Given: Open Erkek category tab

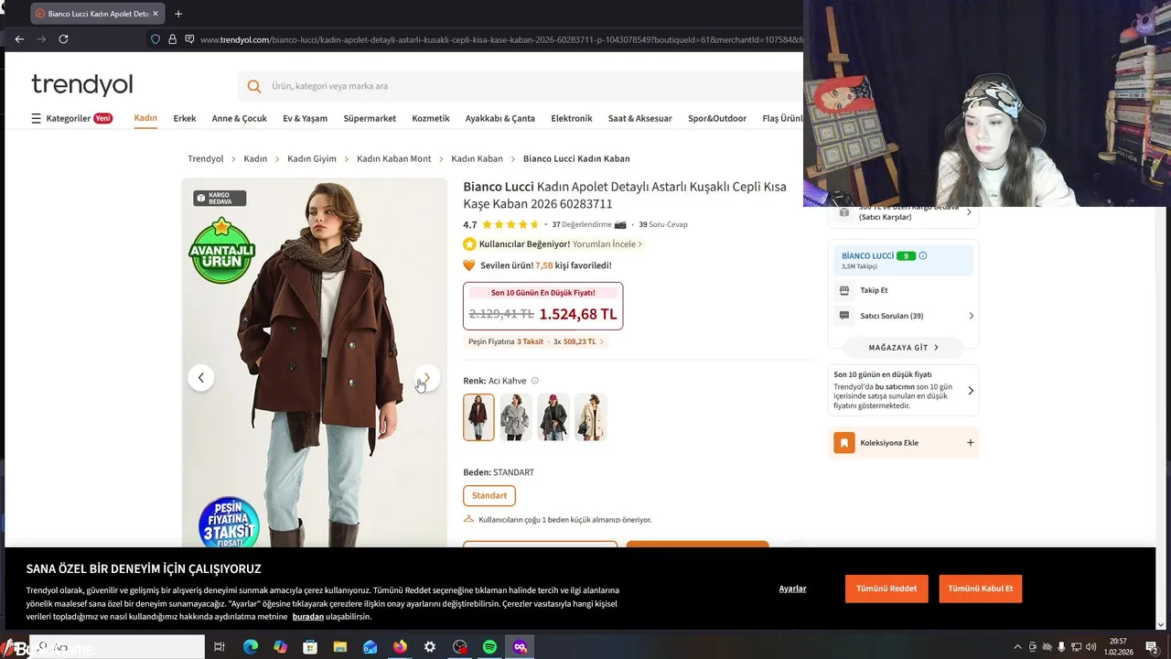Looking at the screenshot, I should pos(185,118).
